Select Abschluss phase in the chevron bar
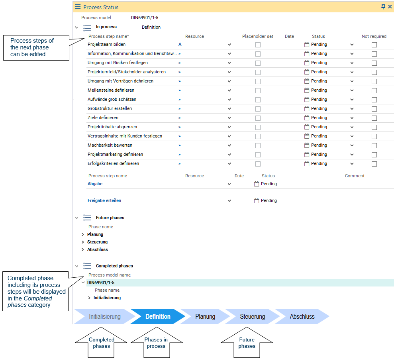 coord(302,316)
